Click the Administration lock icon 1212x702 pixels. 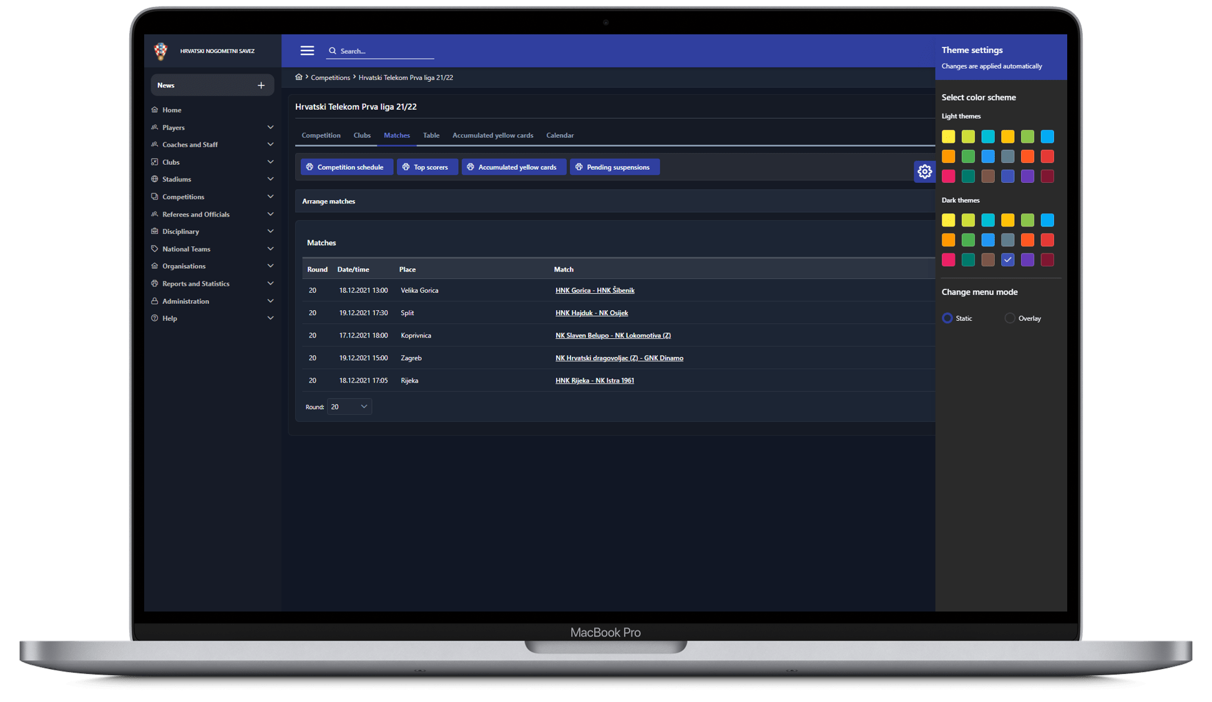(x=155, y=301)
